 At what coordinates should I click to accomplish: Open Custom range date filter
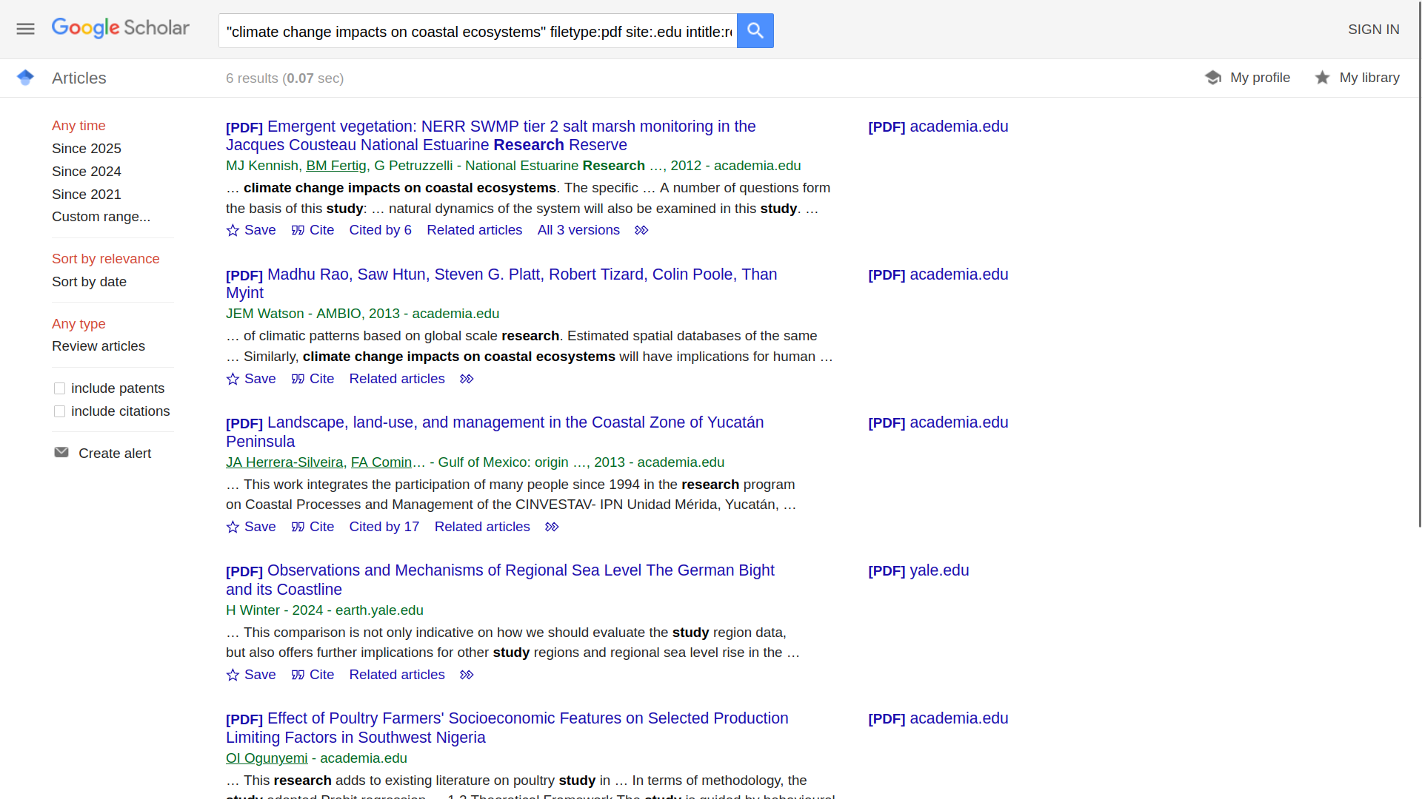click(101, 217)
